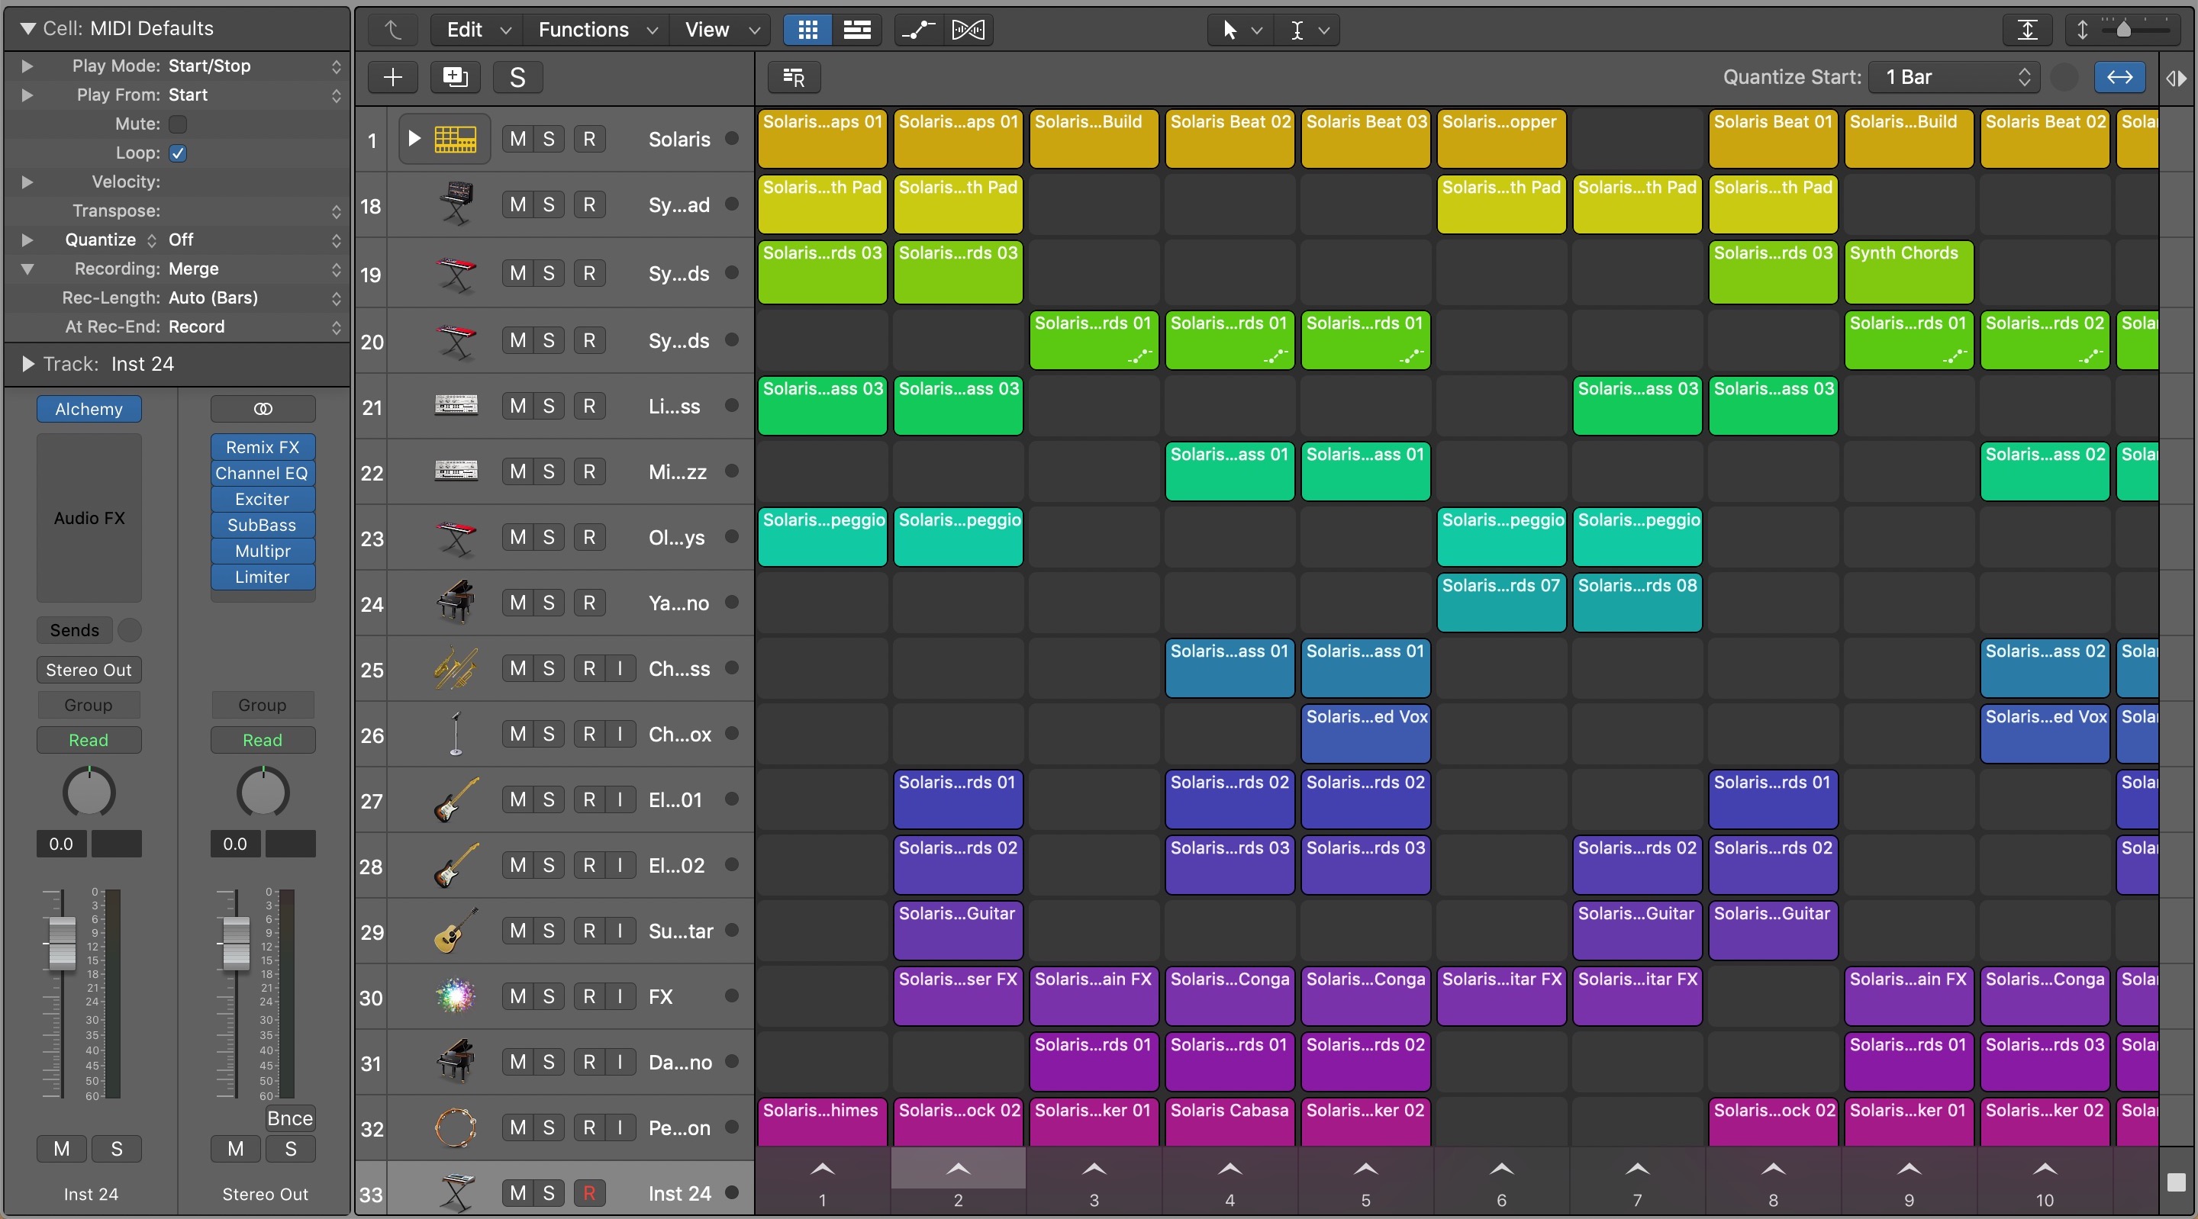Click the catch playhead arrow icon
The width and height of the screenshot is (2198, 1219).
point(392,30)
